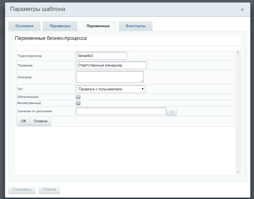The image size is (254, 199).
Task: Go to the Константы tab
Action: click(x=136, y=26)
